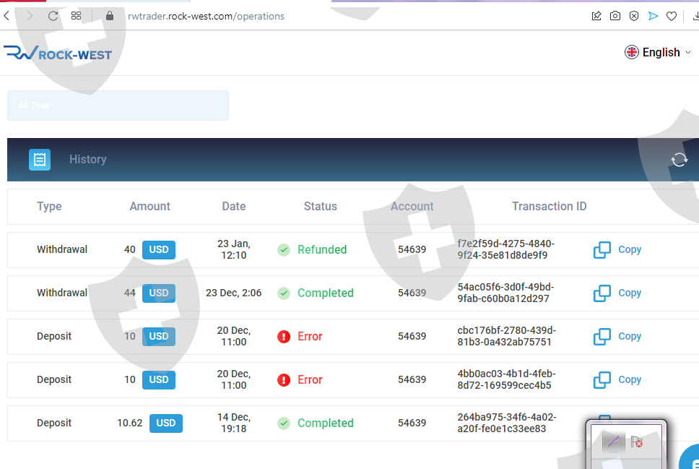Click the History receipt icon

click(x=40, y=160)
